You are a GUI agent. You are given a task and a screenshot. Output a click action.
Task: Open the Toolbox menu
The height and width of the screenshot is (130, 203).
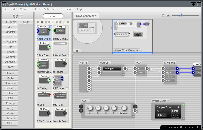35,9
